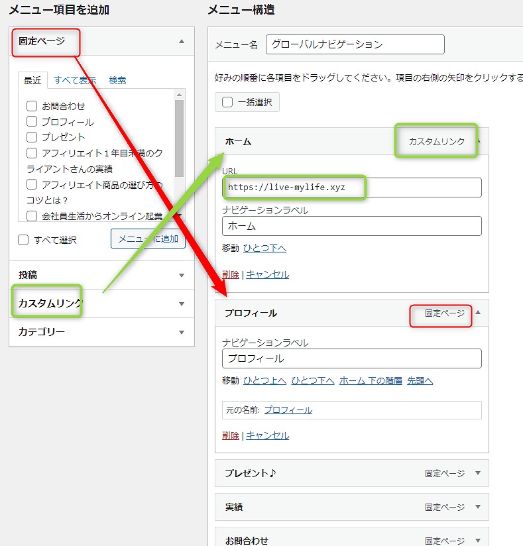Screen dimensions: 523x546
Task: Enable the すべて選択 checkbox
Action: [x=24, y=240]
